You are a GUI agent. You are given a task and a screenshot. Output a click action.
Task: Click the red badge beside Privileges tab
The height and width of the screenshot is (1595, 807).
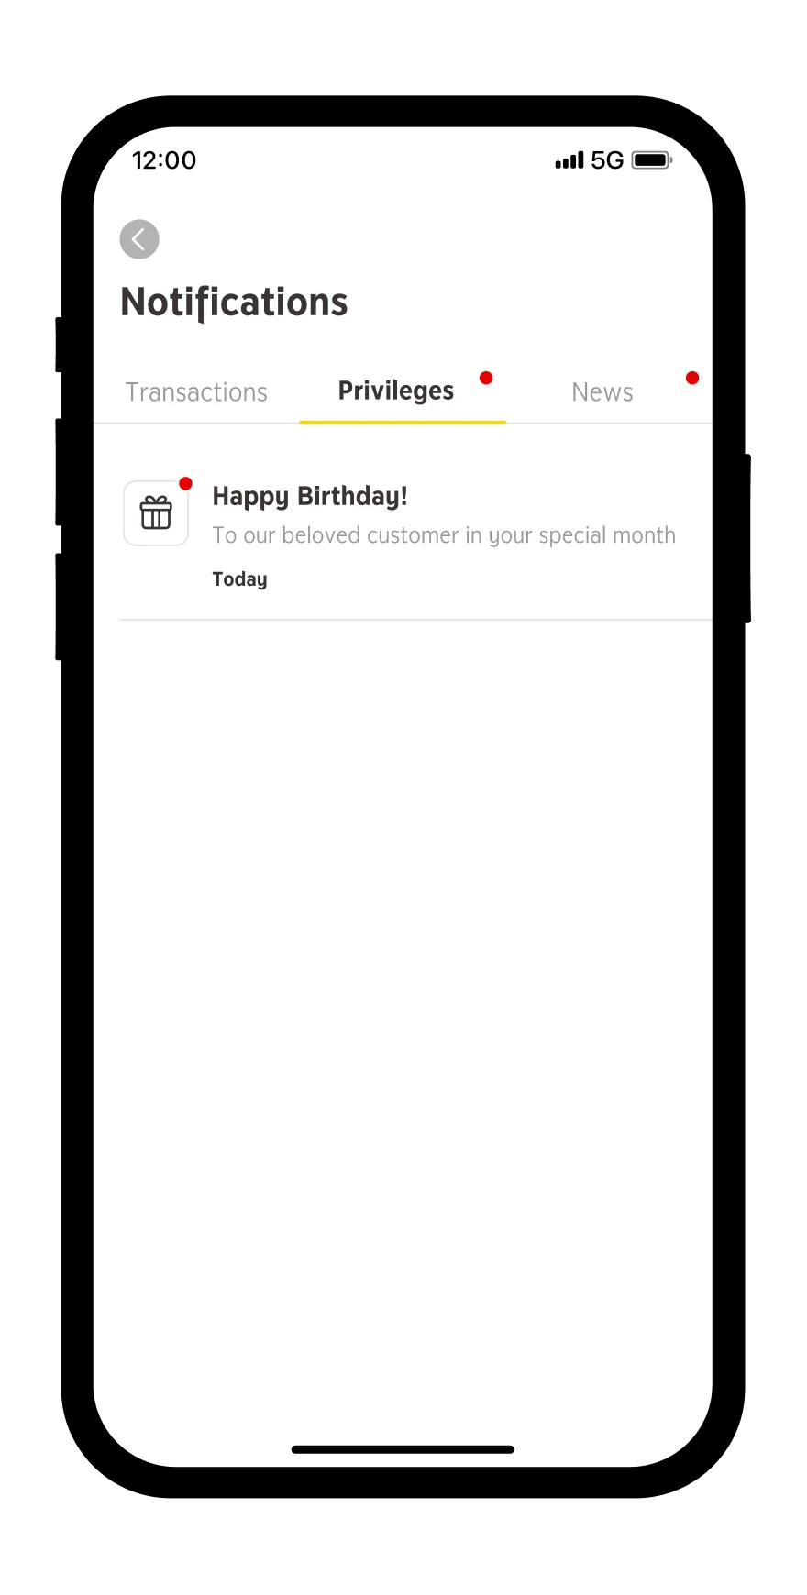[486, 378]
